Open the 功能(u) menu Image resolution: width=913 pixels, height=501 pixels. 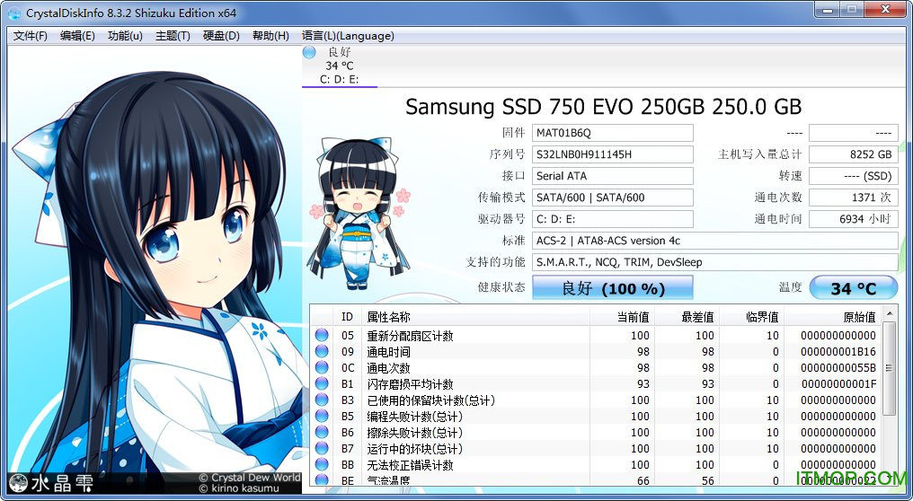pyautogui.click(x=125, y=36)
